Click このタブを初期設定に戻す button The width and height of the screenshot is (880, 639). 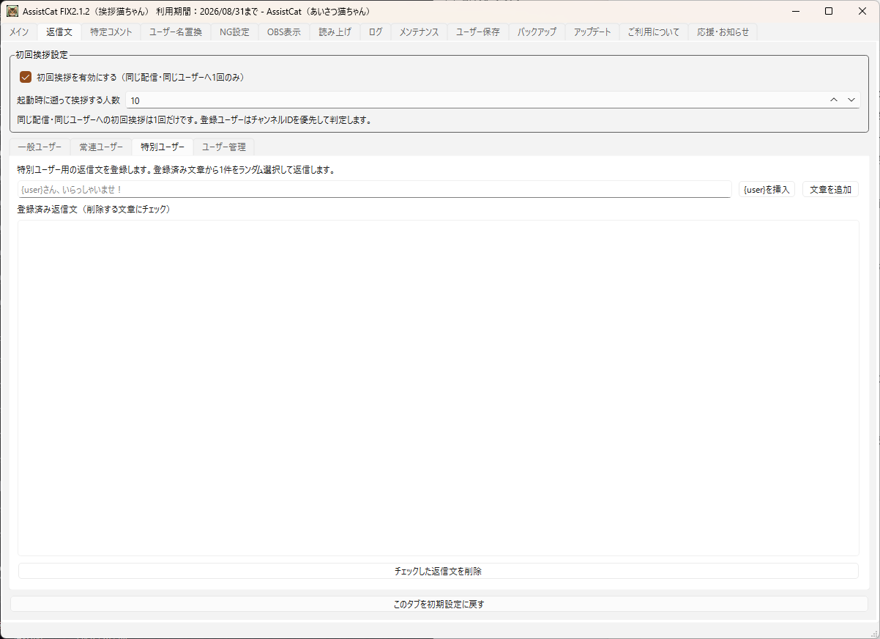pyautogui.click(x=439, y=605)
